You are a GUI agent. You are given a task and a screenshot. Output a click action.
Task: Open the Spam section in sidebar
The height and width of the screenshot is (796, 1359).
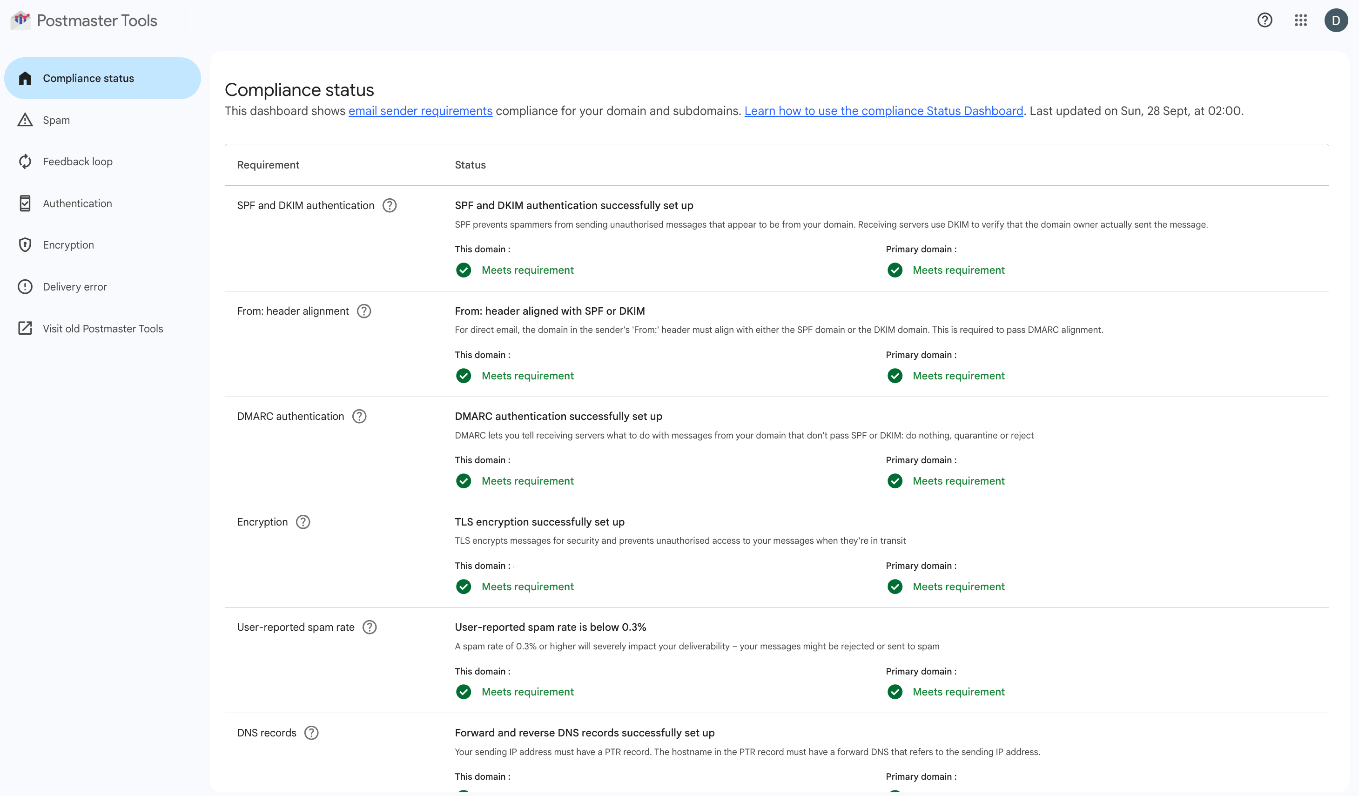(x=56, y=120)
